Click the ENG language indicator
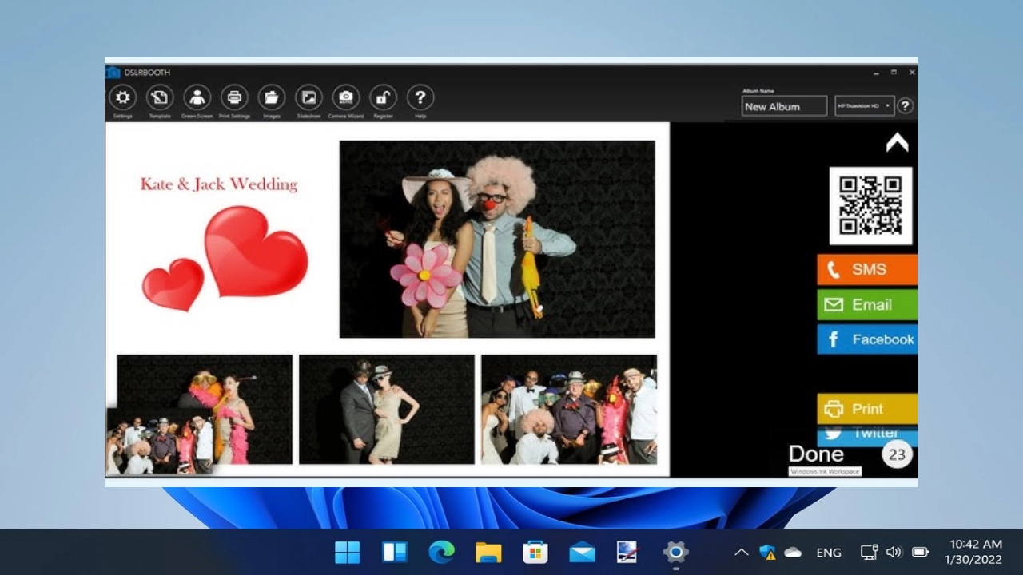1023x575 pixels. point(829,552)
